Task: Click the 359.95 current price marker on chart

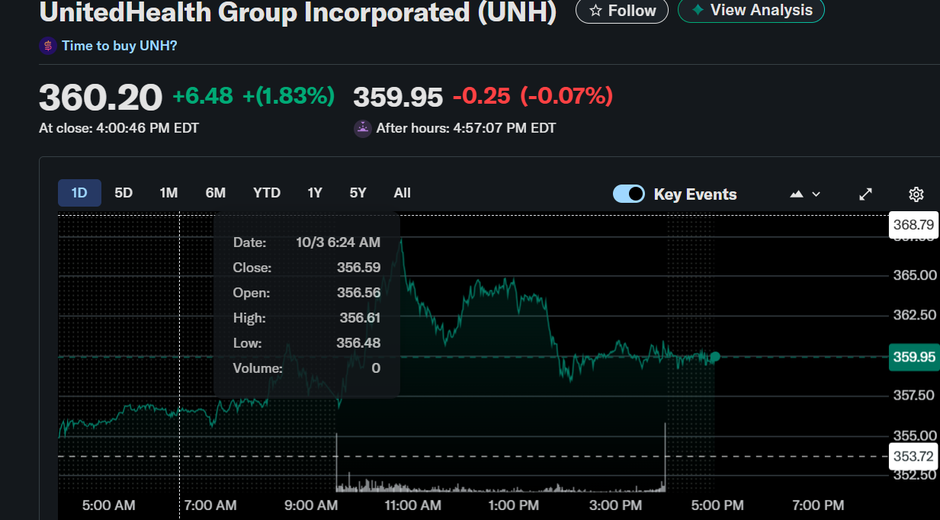Action: point(914,357)
